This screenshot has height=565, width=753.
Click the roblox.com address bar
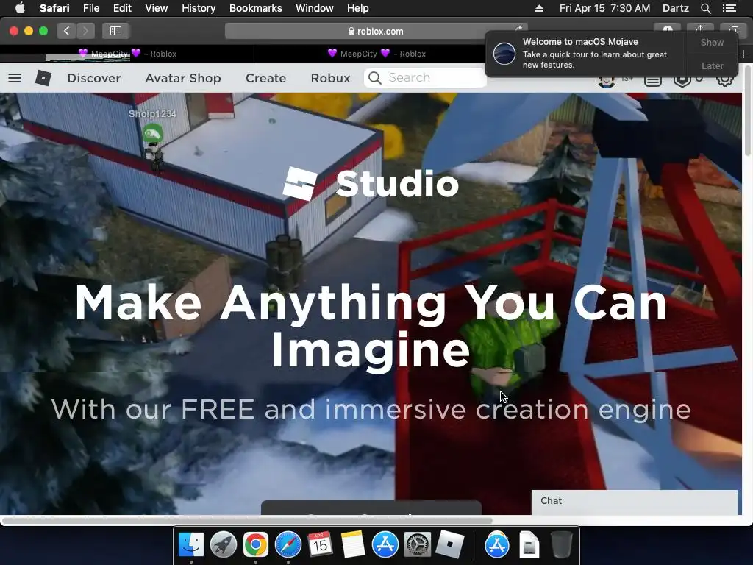tap(376, 31)
